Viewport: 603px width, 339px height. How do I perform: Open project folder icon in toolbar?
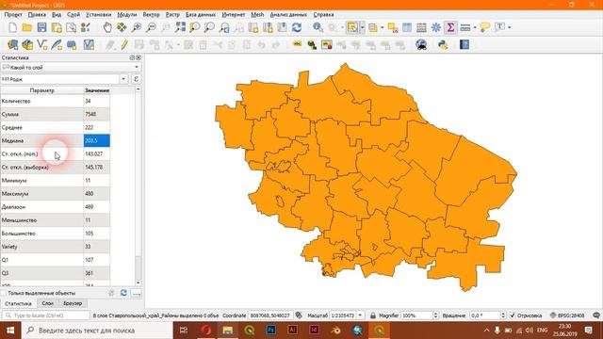click(x=27, y=27)
